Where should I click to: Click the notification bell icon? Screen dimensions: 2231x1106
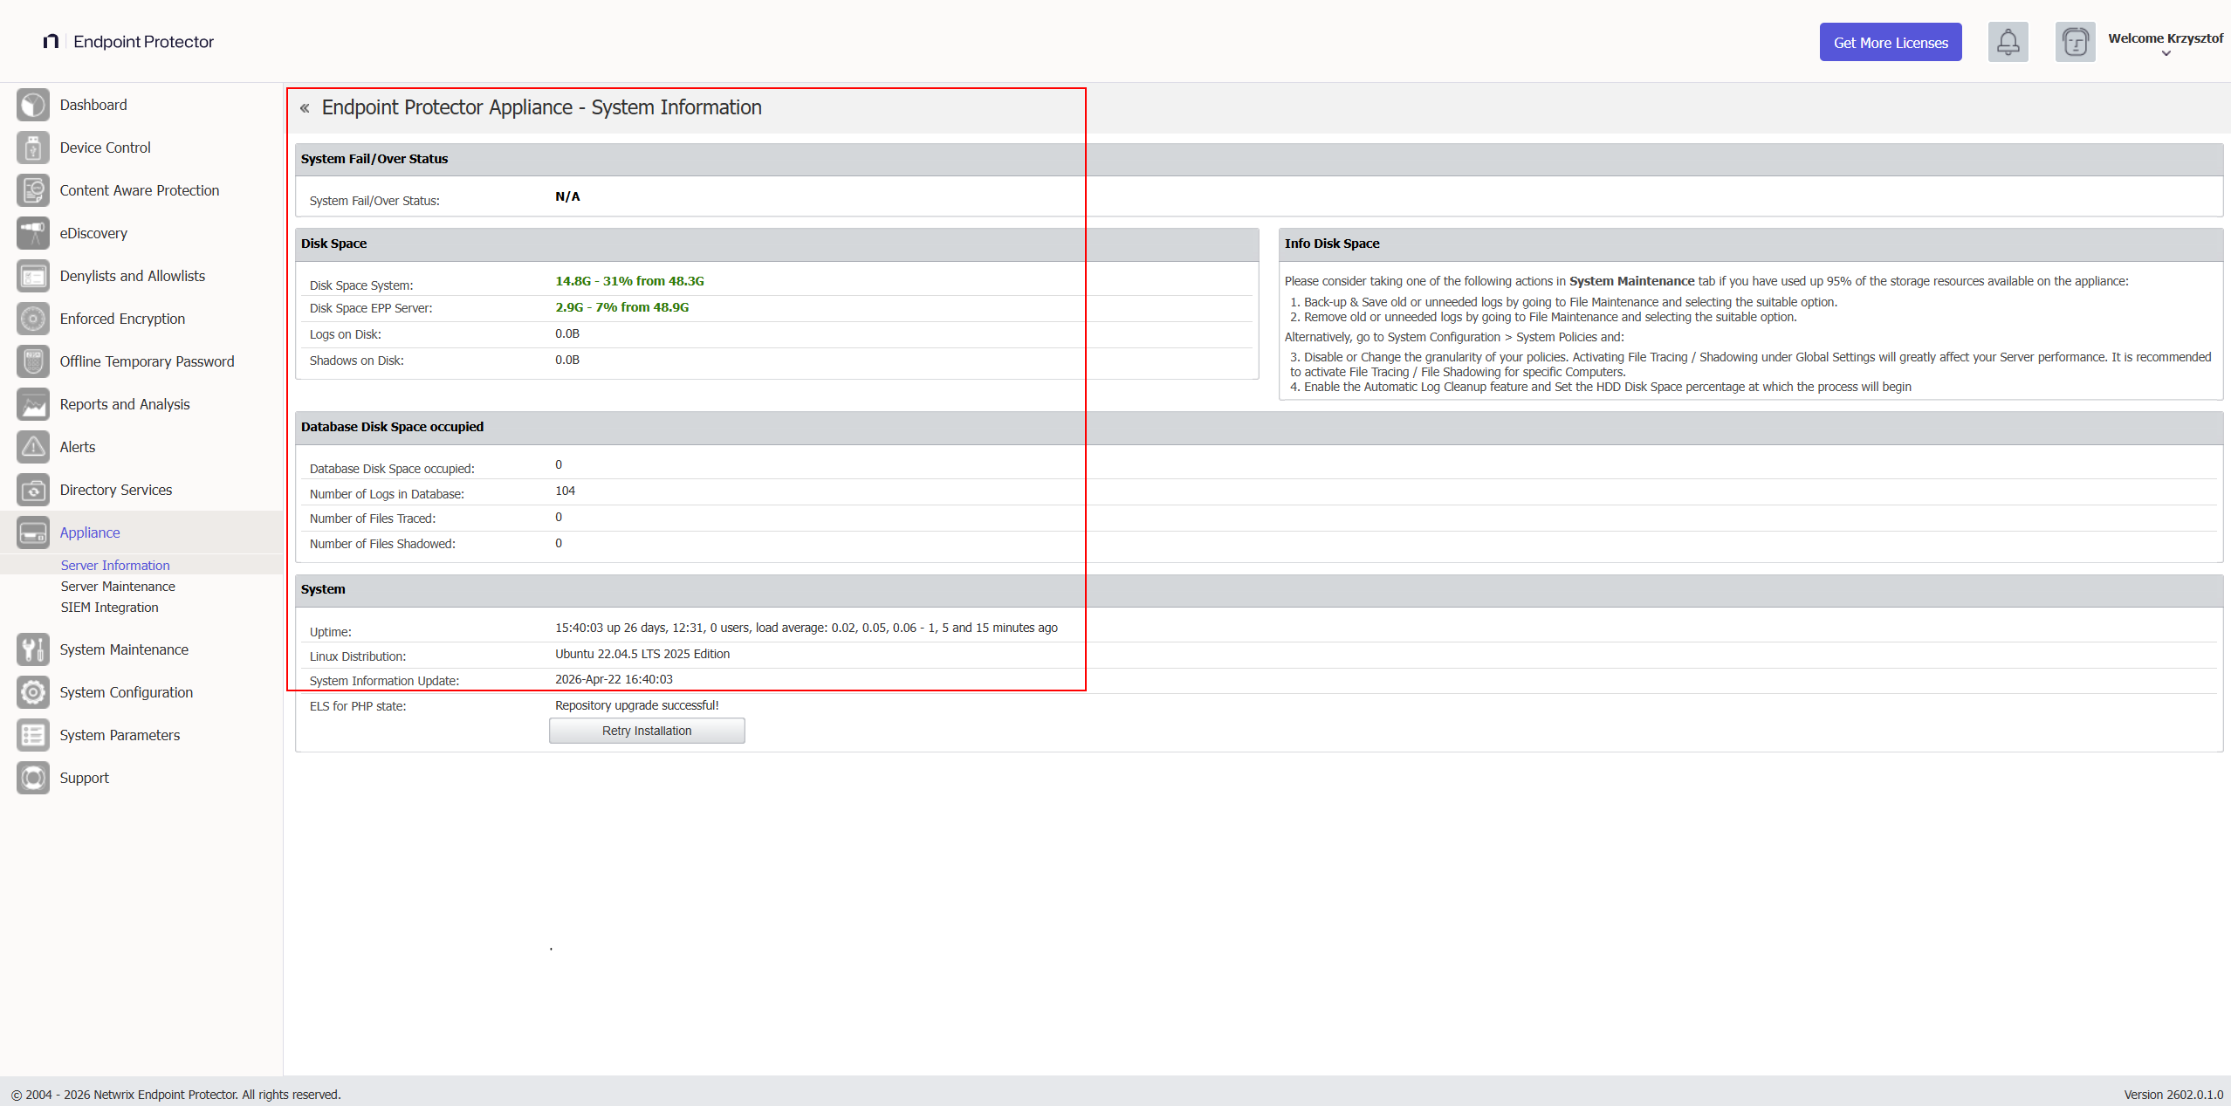pos(2008,41)
